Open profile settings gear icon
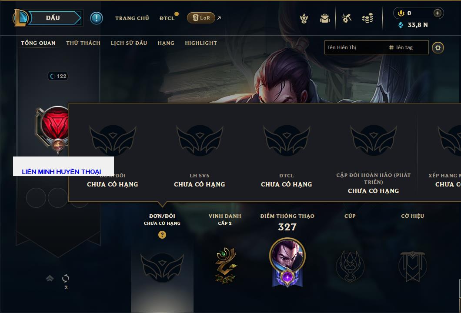461x313 pixels. tap(438, 48)
